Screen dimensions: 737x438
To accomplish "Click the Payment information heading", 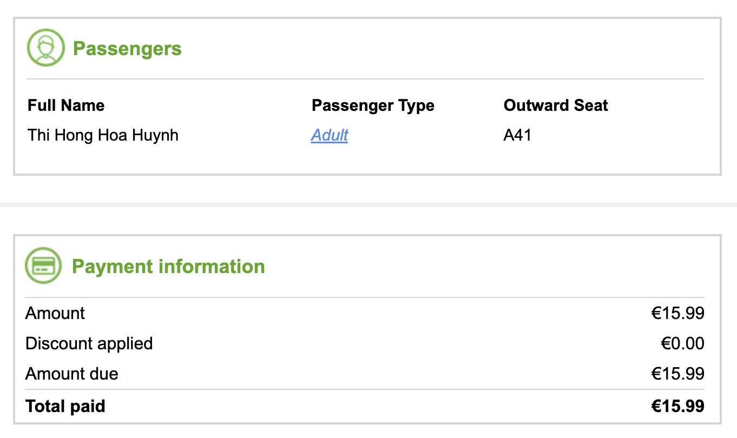I will [x=168, y=267].
